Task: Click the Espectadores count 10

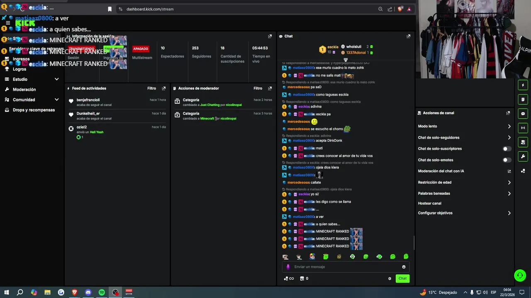Action: point(163,48)
